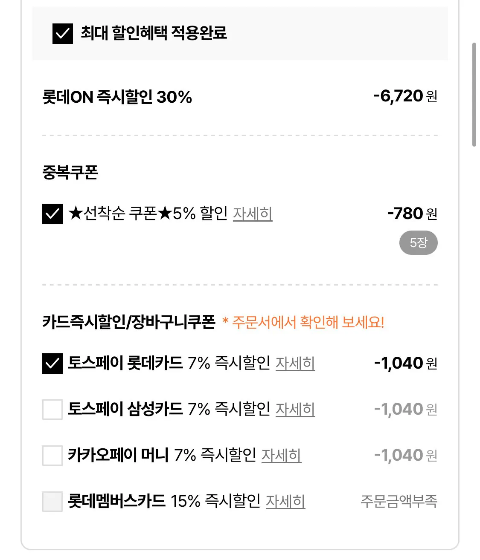
Task: Open 자세히 for 토스페이 삼성카드 discount
Action: 296,410
